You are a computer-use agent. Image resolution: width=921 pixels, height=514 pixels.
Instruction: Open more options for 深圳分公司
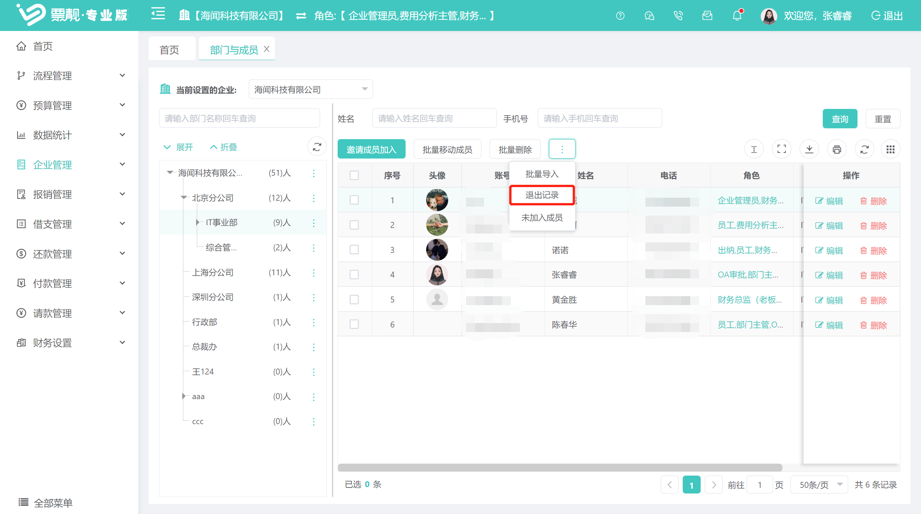pyautogui.click(x=314, y=297)
